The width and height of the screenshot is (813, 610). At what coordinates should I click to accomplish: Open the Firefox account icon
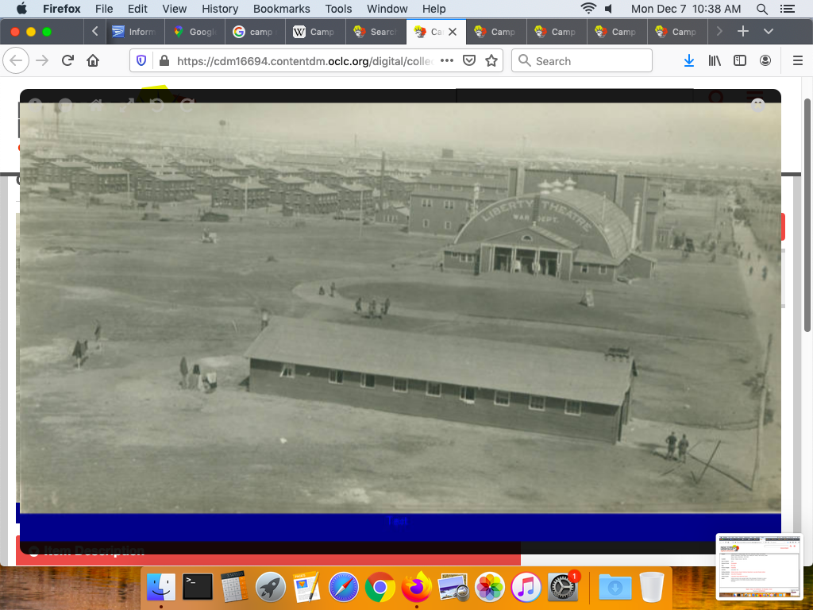[x=765, y=61]
